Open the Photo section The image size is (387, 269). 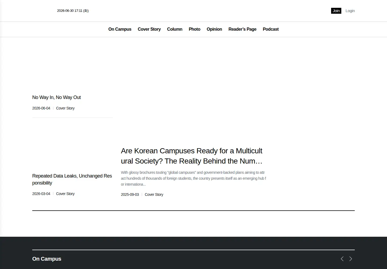pyautogui.click(x=195, y=29)
